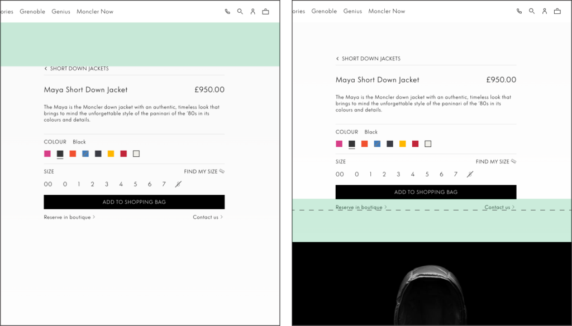Pick the black colour swatch, right page
The height and width of the screenshot is (326, 572).
352,143
